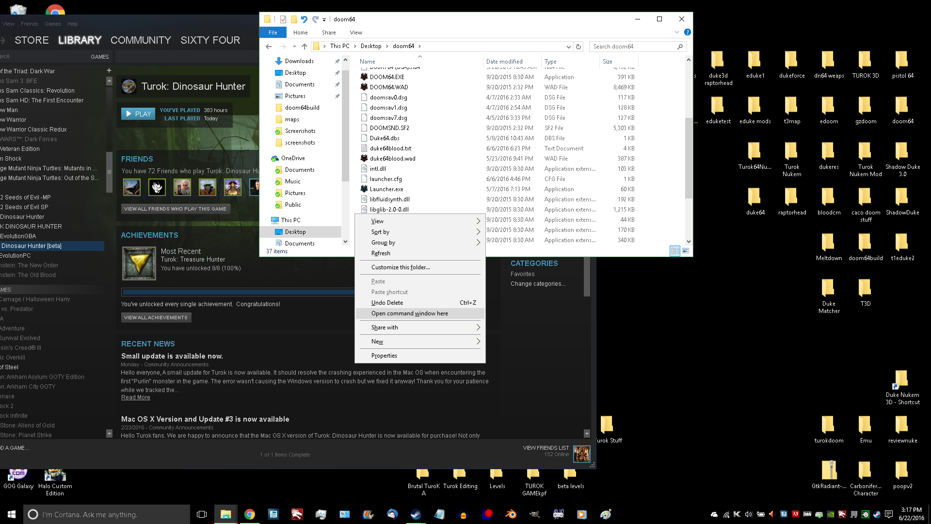
Task: Switch to Details view layout toggle
Action: tap(674, 251)
